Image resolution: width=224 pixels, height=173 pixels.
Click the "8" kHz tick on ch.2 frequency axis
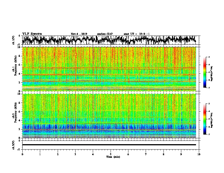pyautogui.click(x=20, y=103)
